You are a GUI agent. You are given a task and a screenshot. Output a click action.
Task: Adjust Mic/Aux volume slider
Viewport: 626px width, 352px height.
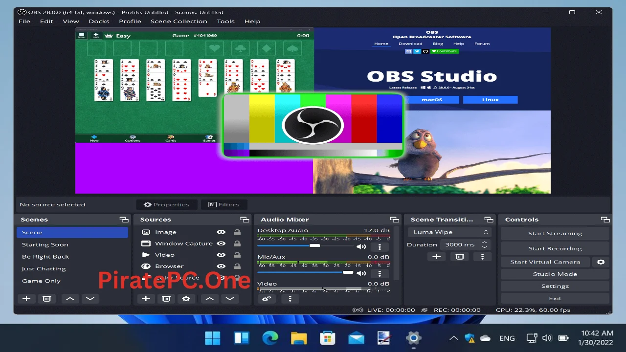pyautogui.click(x=305, y=272)
